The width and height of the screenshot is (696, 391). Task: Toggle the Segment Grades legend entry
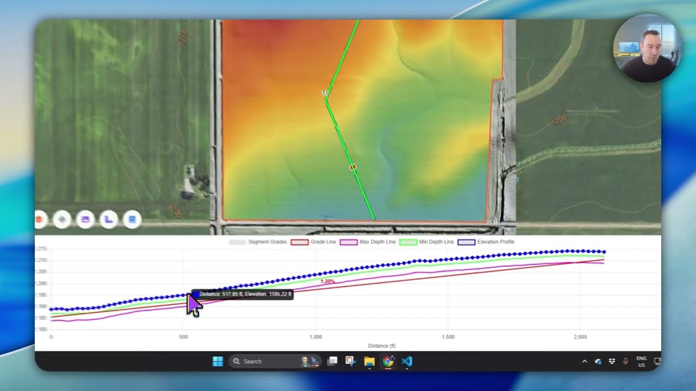[x=258, y=242]
